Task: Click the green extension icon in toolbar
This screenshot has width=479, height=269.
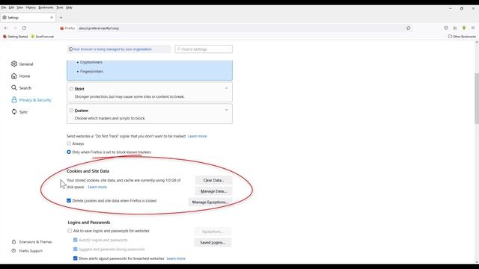Action: (464, 28)
